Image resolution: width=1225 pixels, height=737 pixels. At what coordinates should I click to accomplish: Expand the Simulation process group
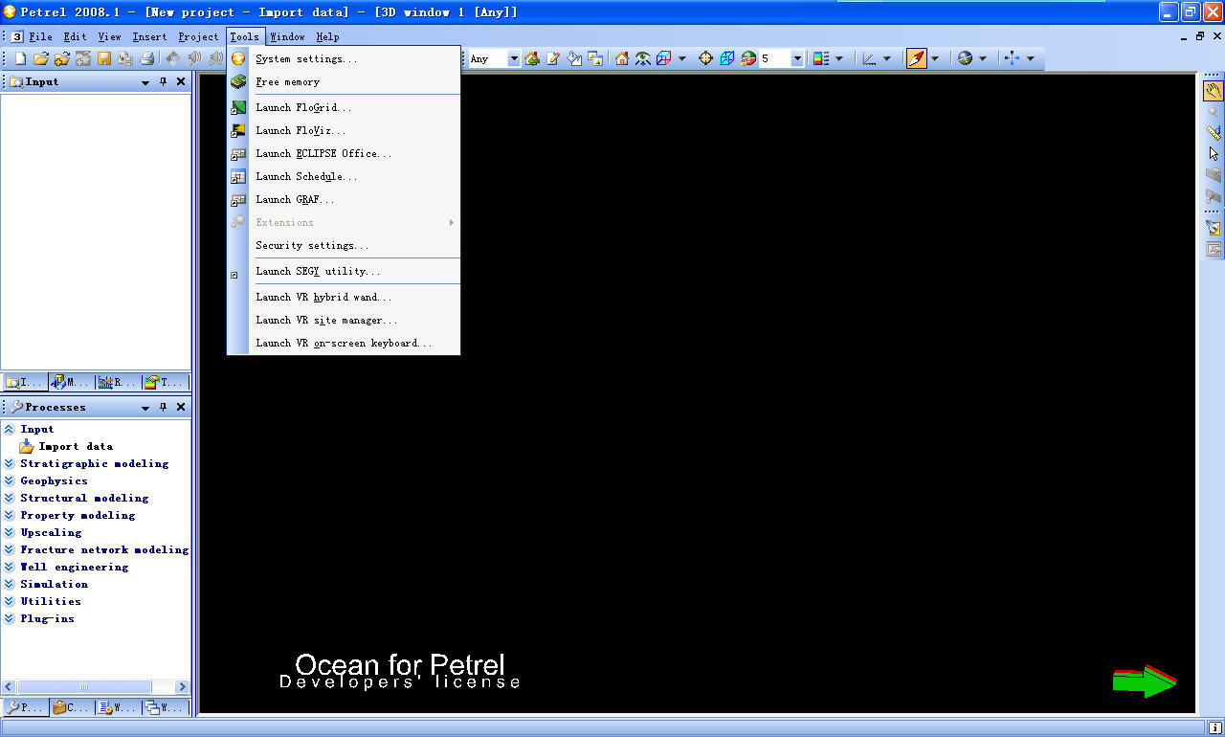(x=9, y=585)
